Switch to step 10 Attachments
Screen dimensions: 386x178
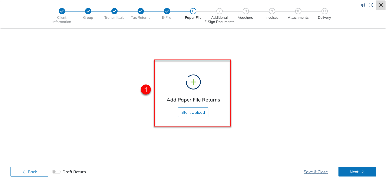coord(298,11)
